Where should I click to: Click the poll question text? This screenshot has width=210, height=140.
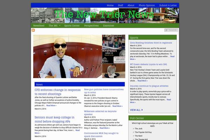click(x=153, y=125)
